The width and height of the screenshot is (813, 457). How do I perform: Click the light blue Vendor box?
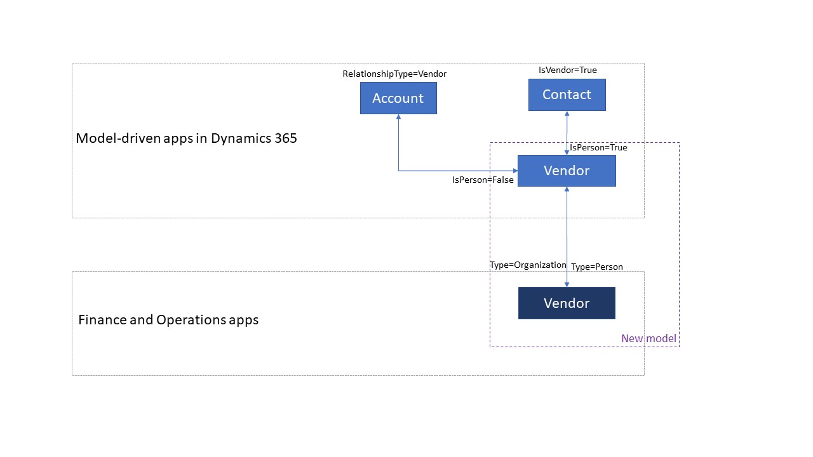tap(567, 171)
